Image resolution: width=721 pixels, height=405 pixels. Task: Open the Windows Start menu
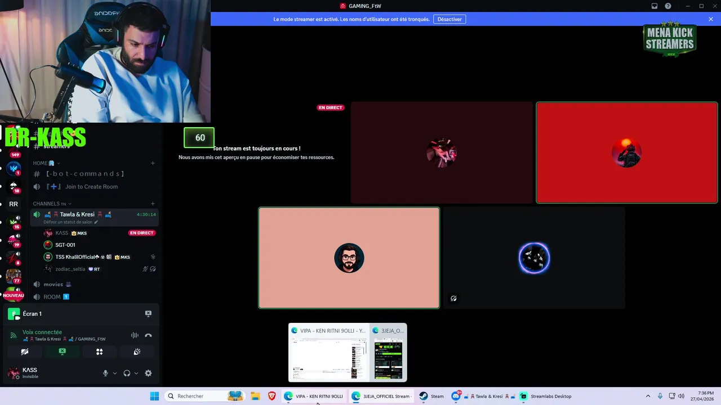[154, 396]
